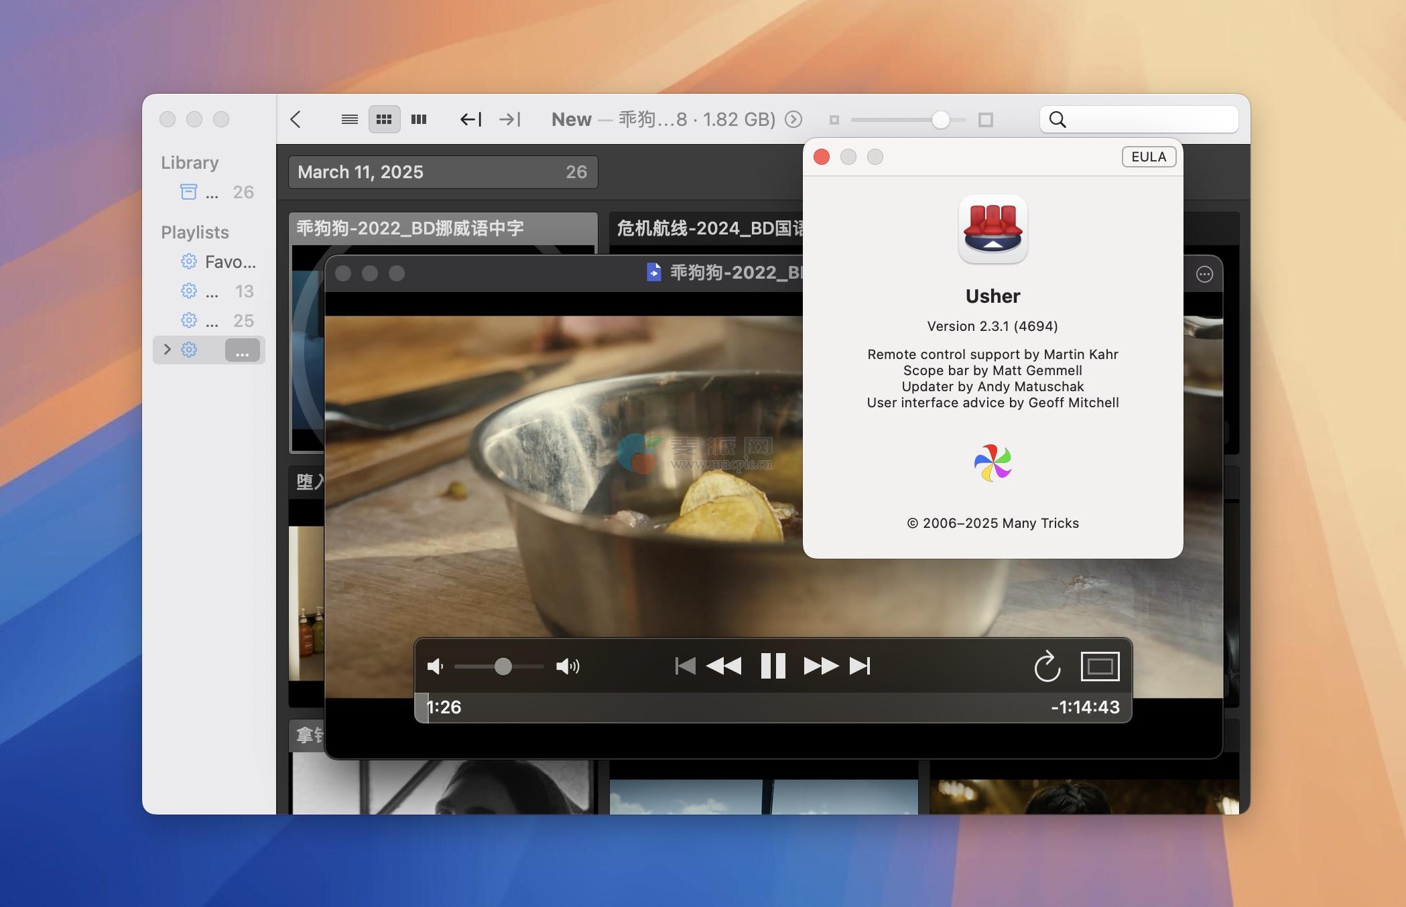Open the EULA button in About window

pyautogui.click(x=1149, y=157)
